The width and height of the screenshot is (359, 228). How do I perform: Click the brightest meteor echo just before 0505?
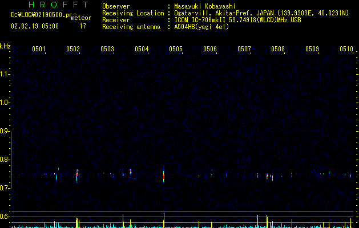pyautogui.click(x=164, y=174)
